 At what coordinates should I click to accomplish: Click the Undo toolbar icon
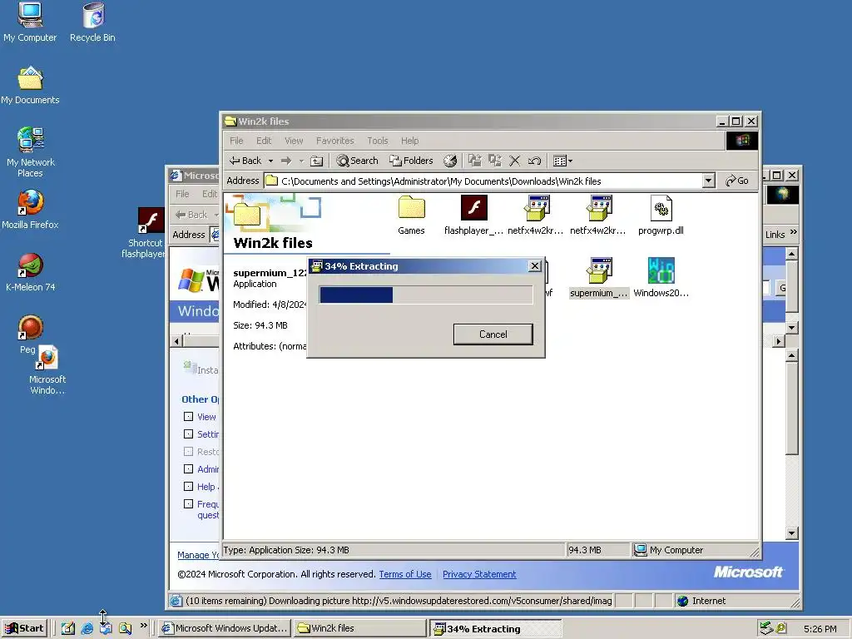534,161
